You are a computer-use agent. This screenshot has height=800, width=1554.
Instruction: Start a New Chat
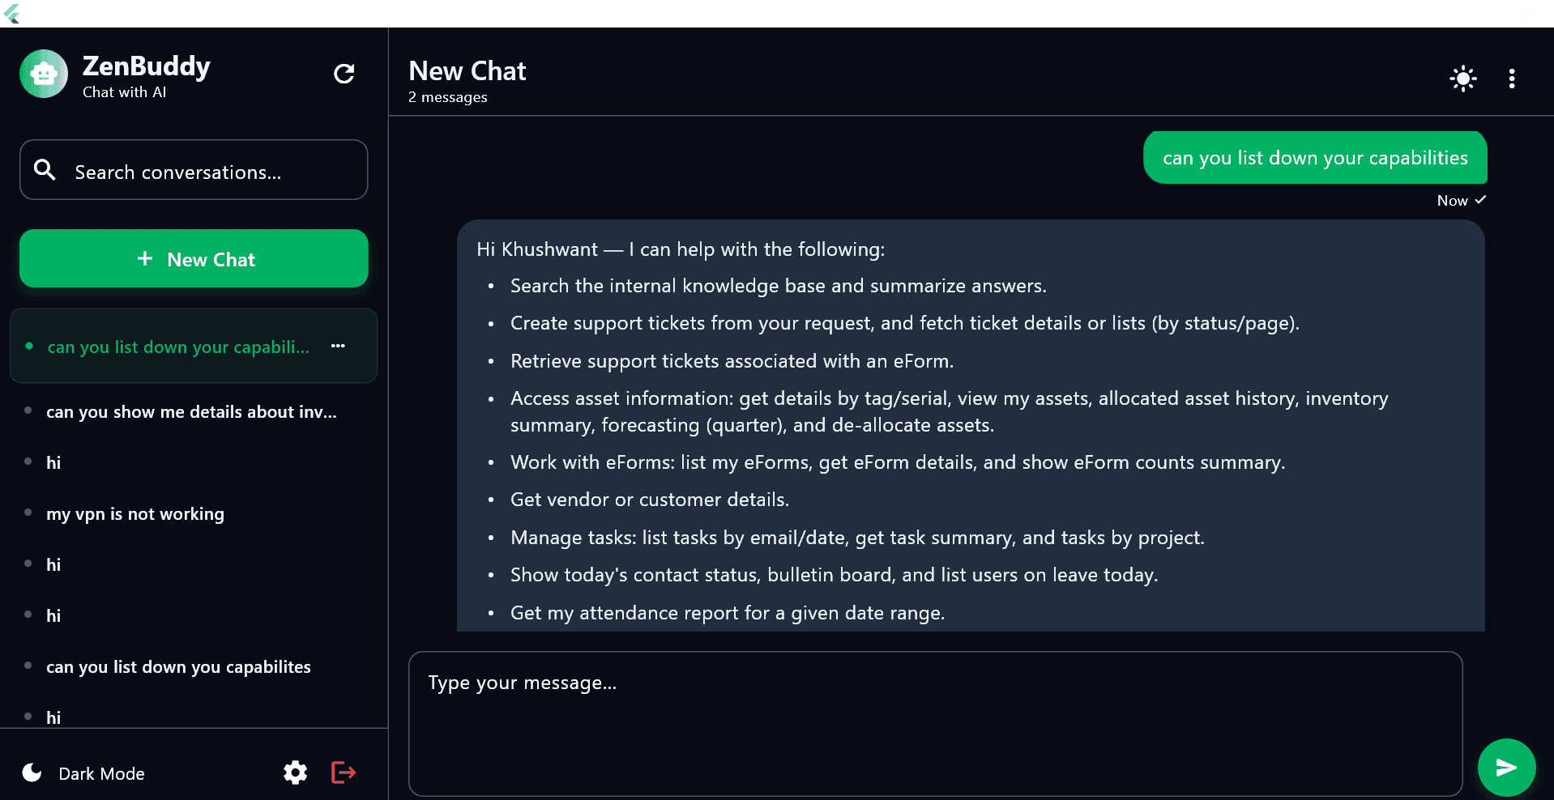(194, 258)
